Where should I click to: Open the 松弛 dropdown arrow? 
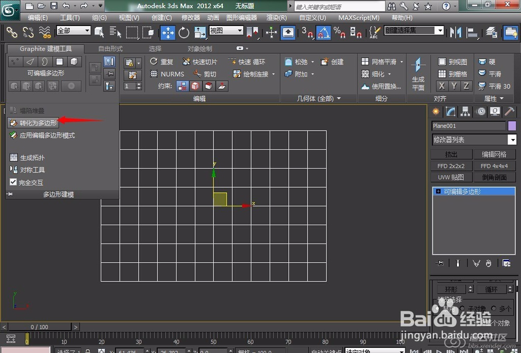(x=313, y=62)
